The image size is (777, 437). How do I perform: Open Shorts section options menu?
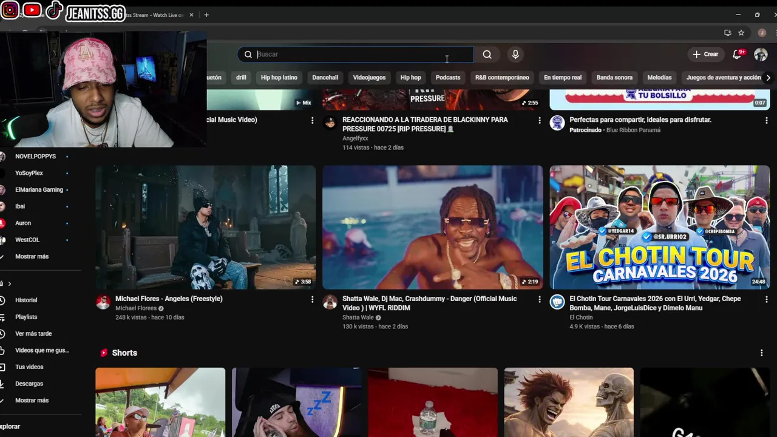coord(762,353)
